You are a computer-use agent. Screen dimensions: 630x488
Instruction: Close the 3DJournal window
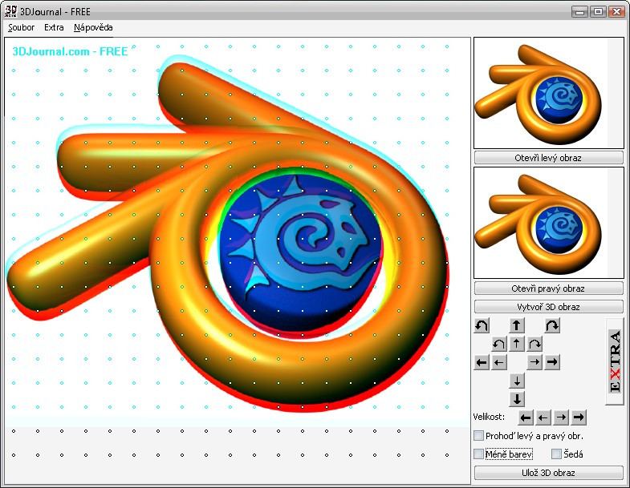point(616,12)
